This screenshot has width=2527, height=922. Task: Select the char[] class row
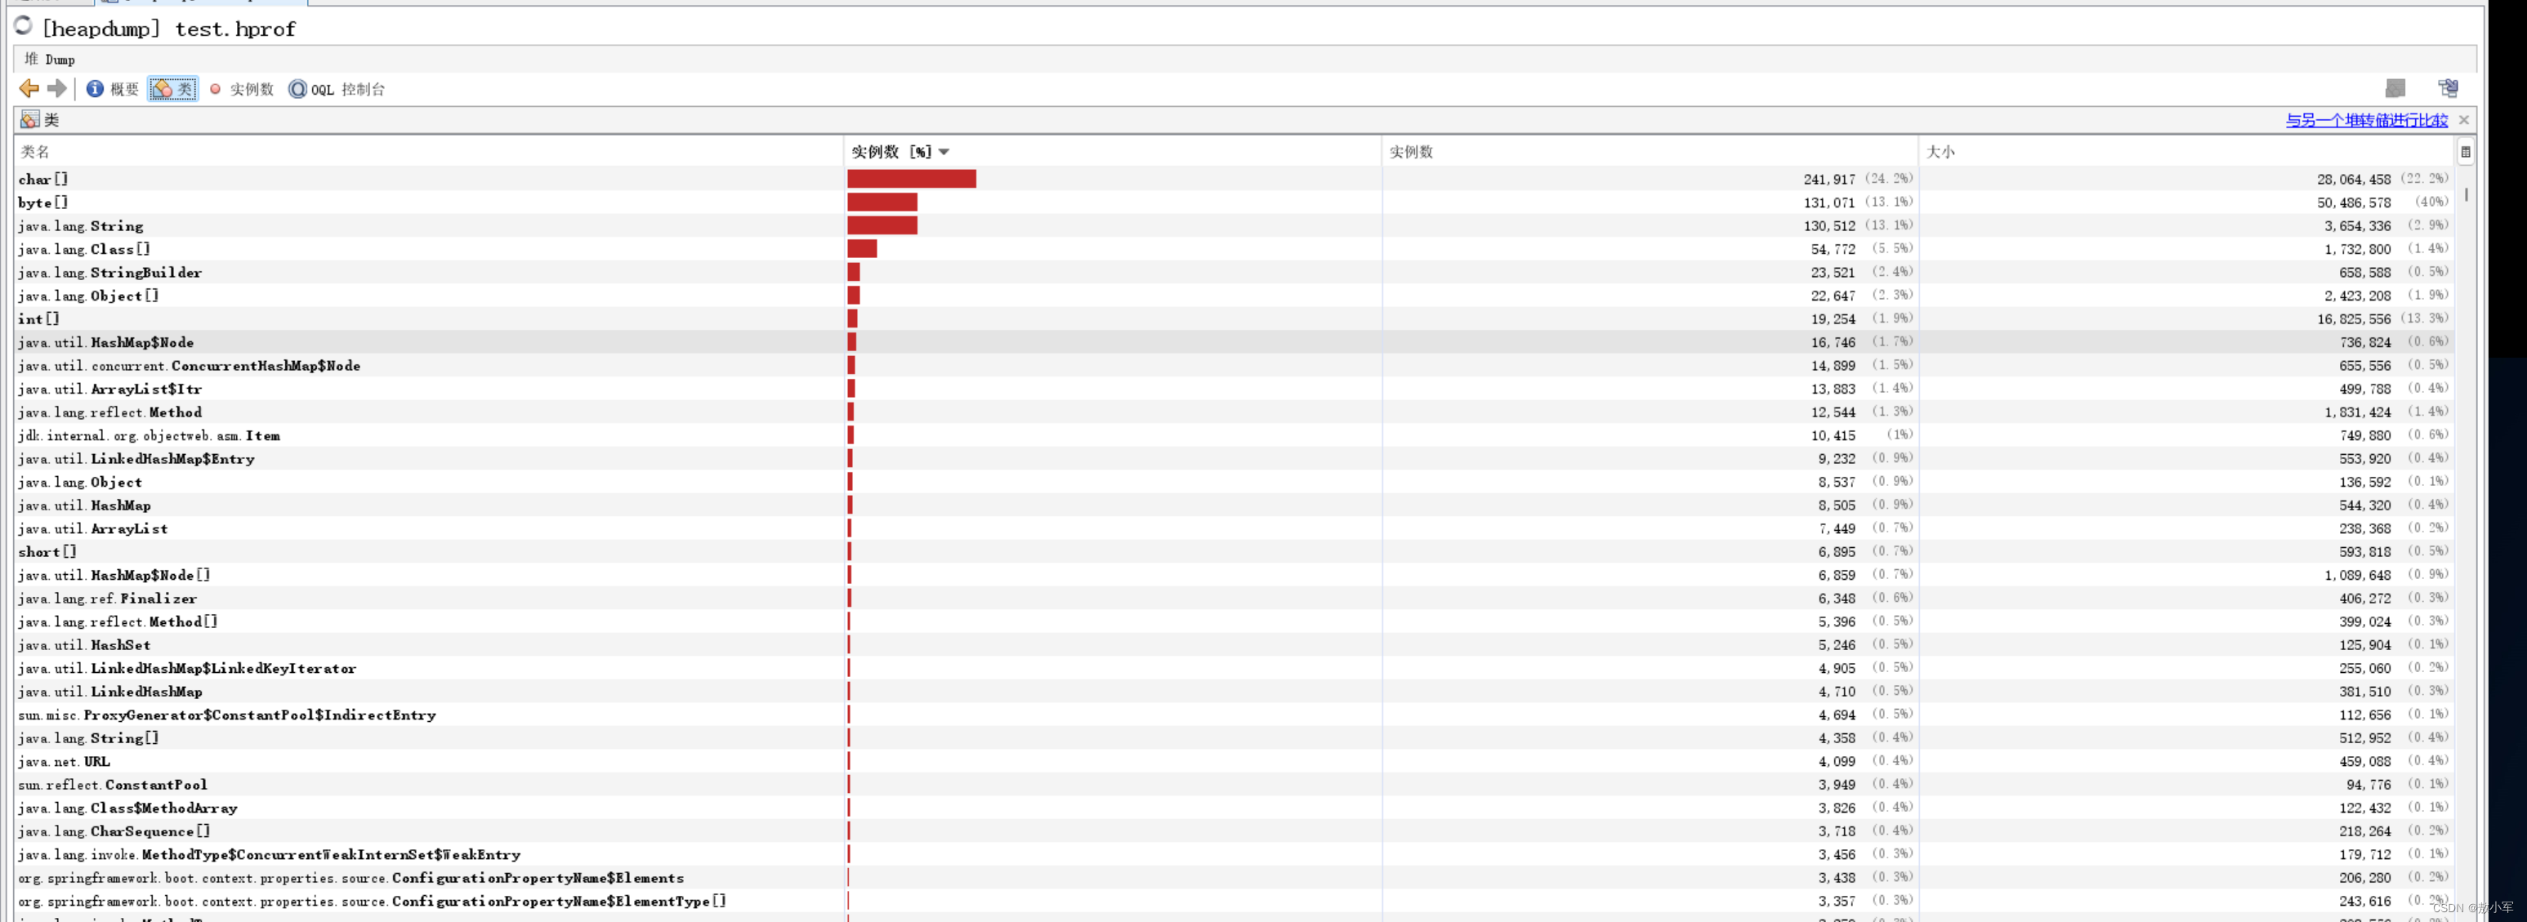tap(1234, 179)
